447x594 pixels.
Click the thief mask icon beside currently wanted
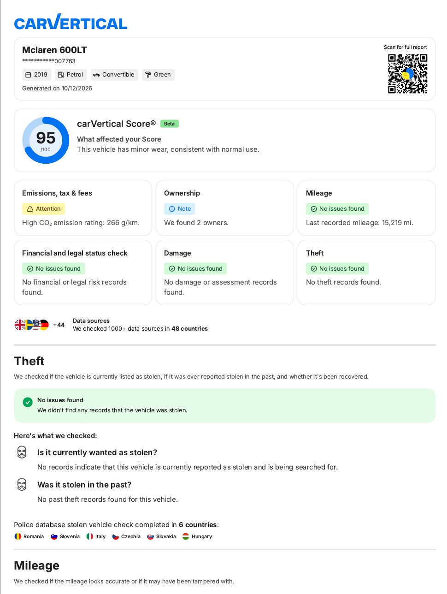coord(22,452)
